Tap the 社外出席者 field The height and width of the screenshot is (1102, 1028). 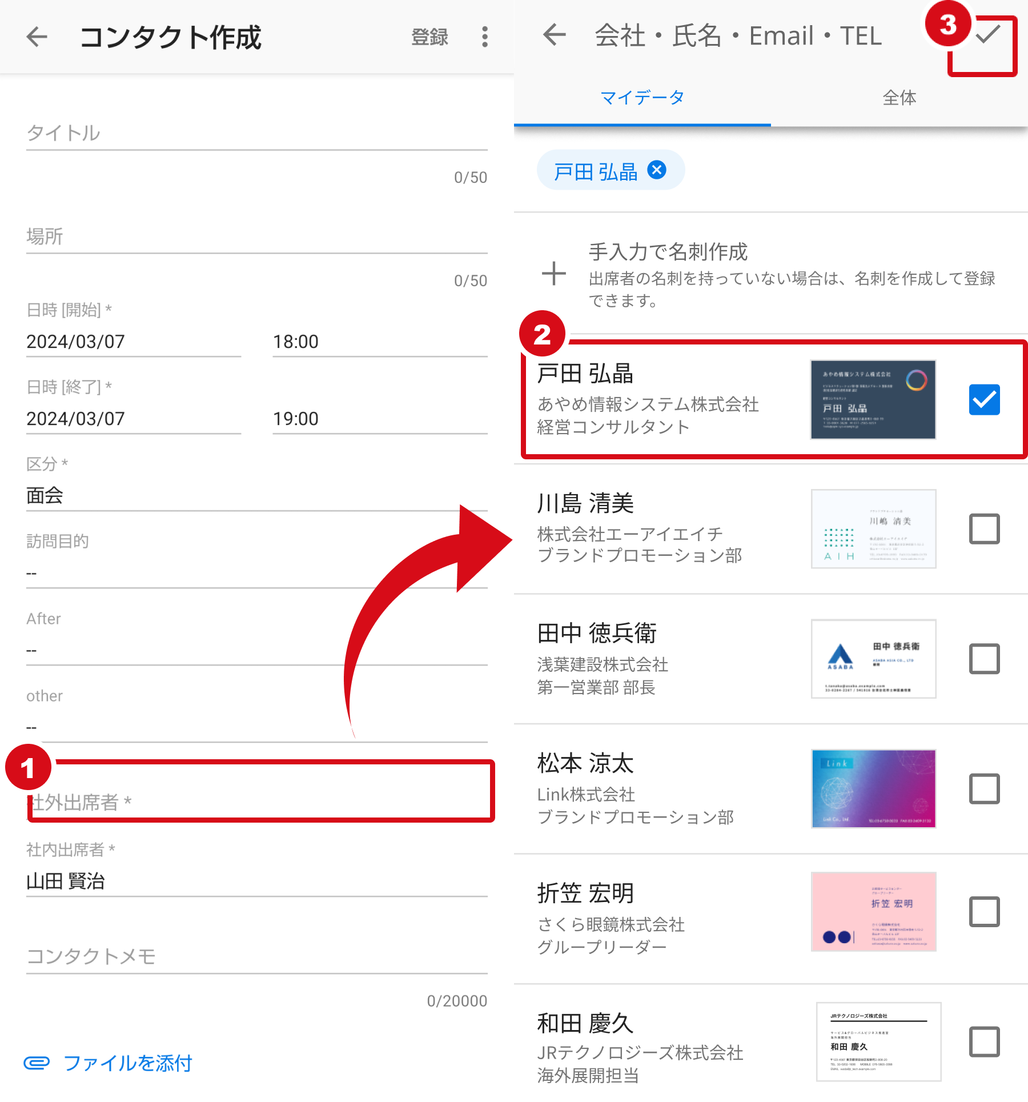coord(261,792)
